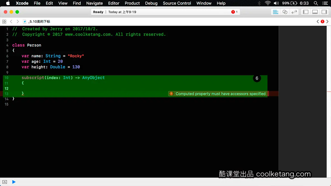Open the Wi-Fi status menu

(x=268, y=3)
